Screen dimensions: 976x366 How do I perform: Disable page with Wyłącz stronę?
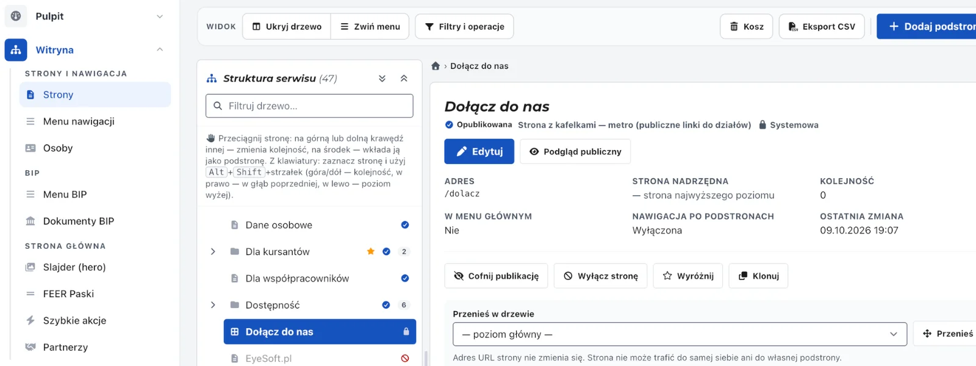(x=601, y=276)
